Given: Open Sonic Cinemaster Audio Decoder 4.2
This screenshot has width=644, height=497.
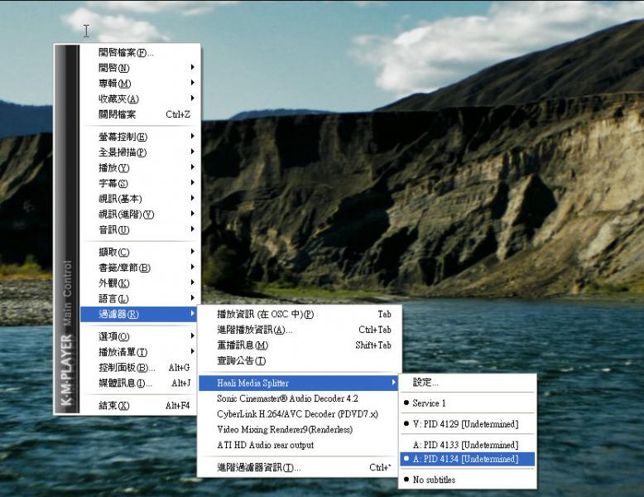Looking at the screenshot, I should (x=287, y=398).
